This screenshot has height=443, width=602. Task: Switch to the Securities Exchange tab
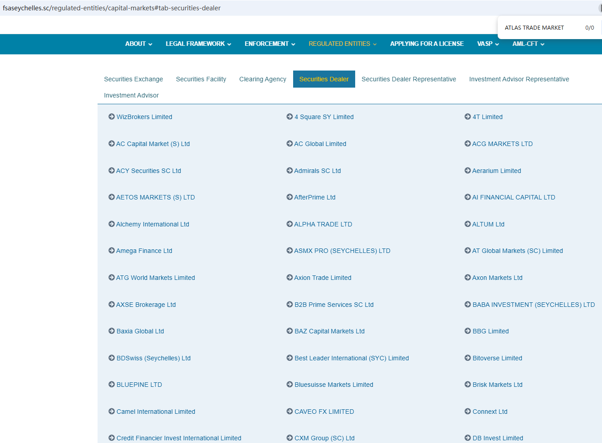pos(134,79)
